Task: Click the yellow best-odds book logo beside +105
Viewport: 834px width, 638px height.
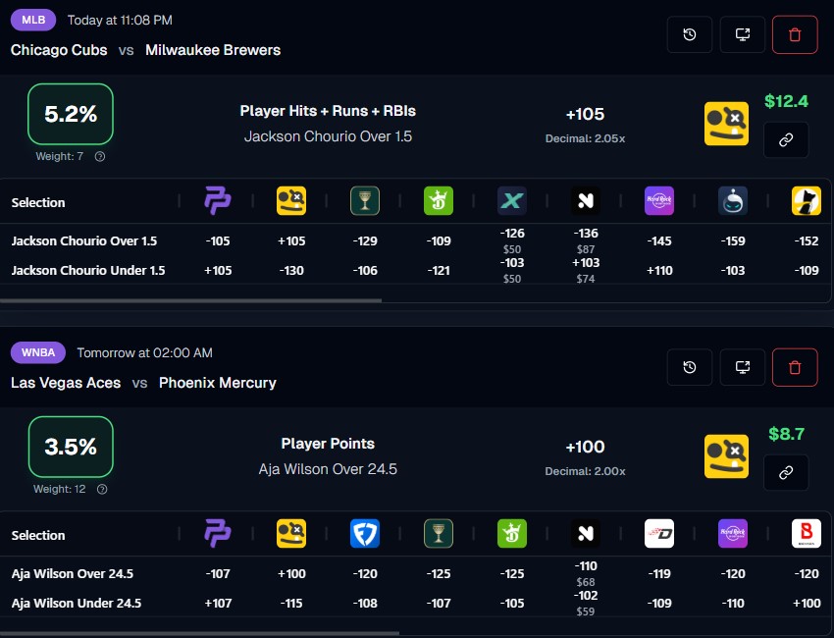Action: [726, 123]
